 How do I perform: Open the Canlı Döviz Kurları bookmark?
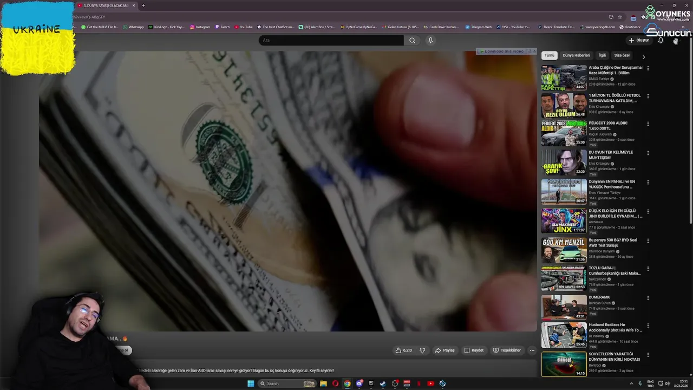tap(441, 27)
